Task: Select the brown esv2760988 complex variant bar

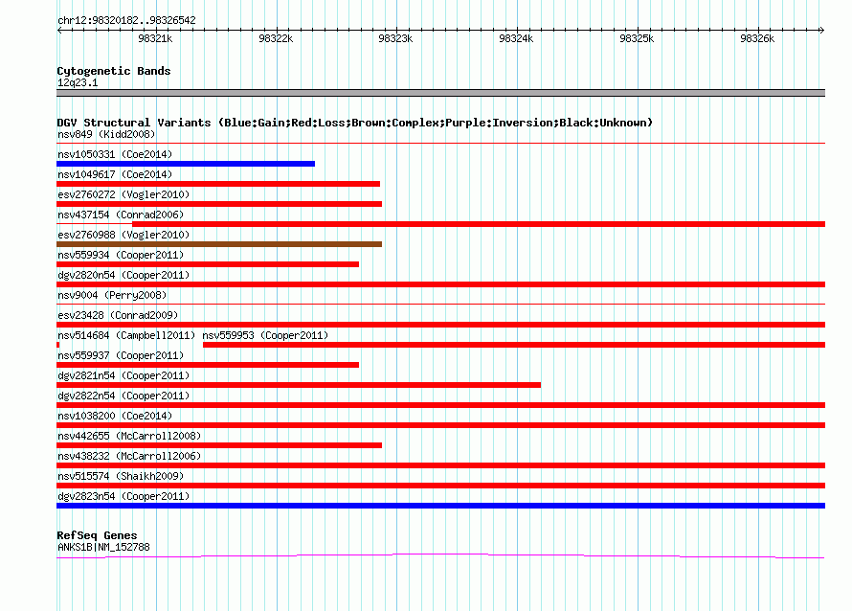Action: click(x=219, y=244)
